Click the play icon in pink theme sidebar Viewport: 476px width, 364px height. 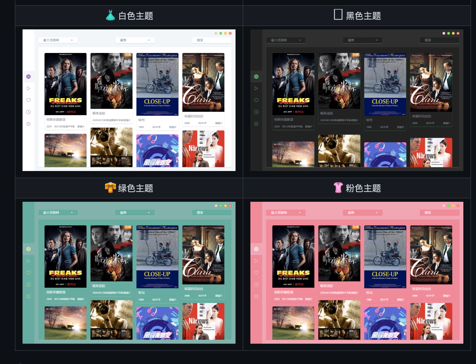point(256,261)
